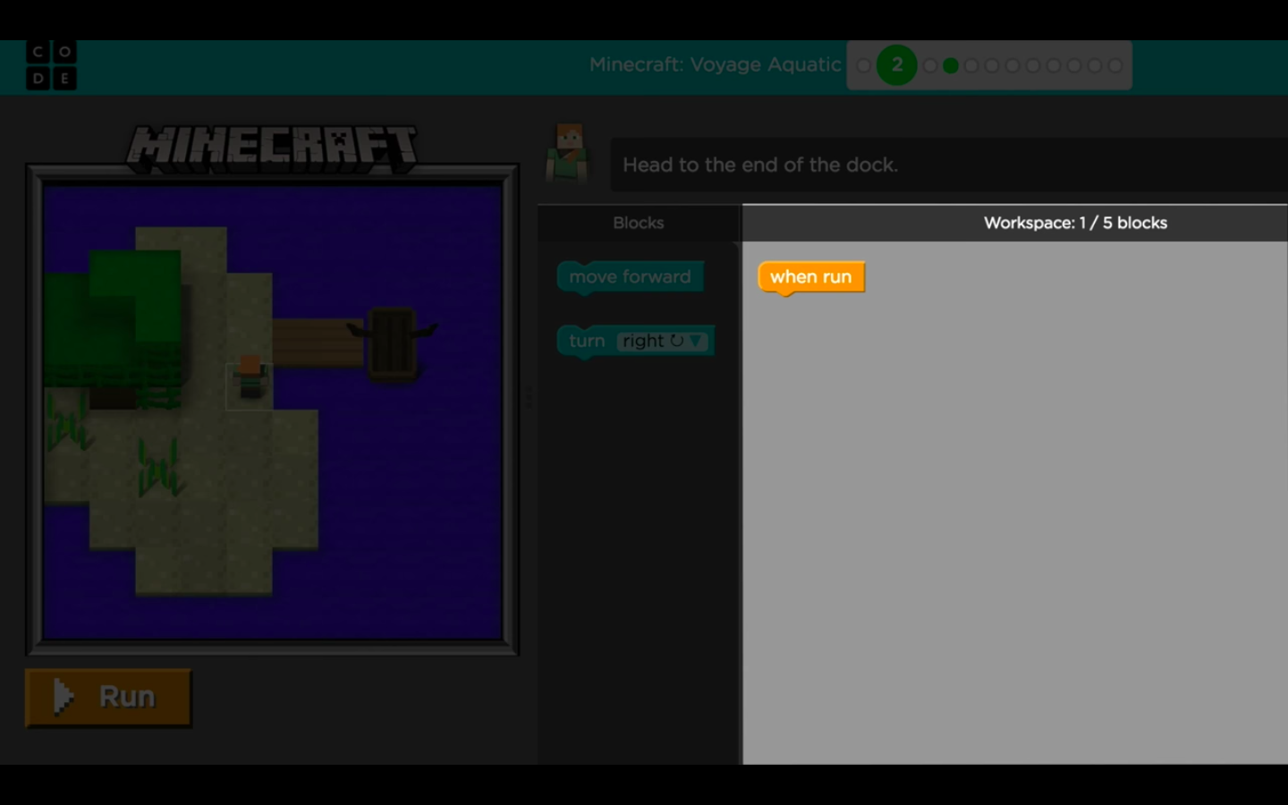Click the wooden dock planks on the map

318,343
